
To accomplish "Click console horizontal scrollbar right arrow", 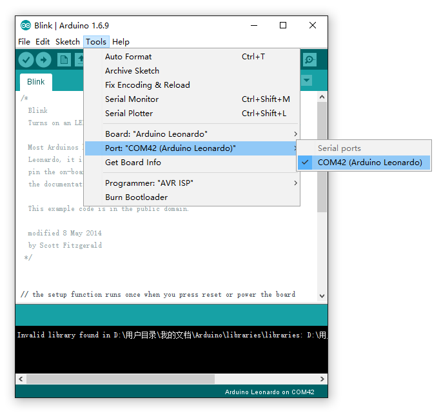I will [x=322, y=379].
